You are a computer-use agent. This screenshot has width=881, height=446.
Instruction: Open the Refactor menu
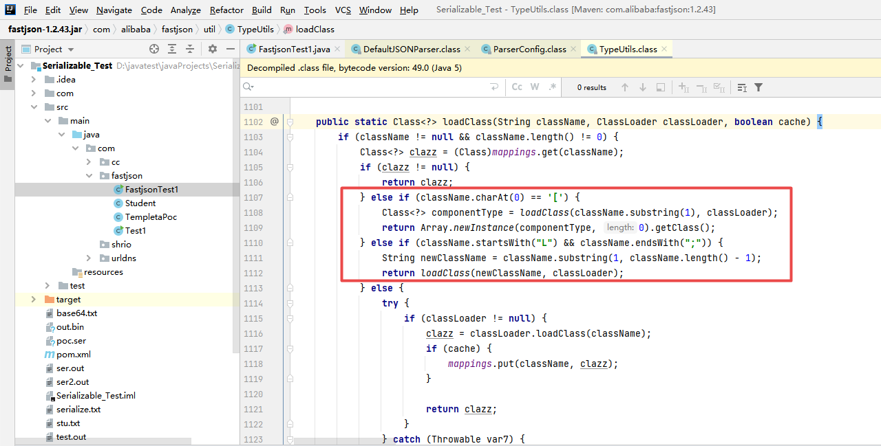(226, 10)
